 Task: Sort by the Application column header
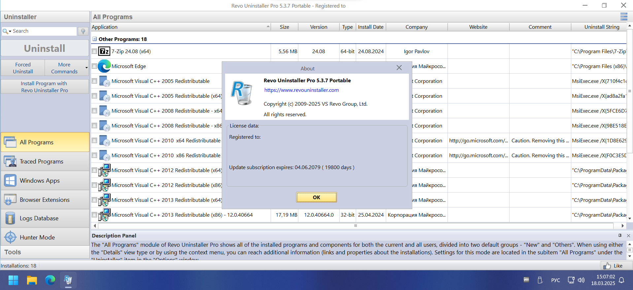pyautogui.click(x=181, y=27)
